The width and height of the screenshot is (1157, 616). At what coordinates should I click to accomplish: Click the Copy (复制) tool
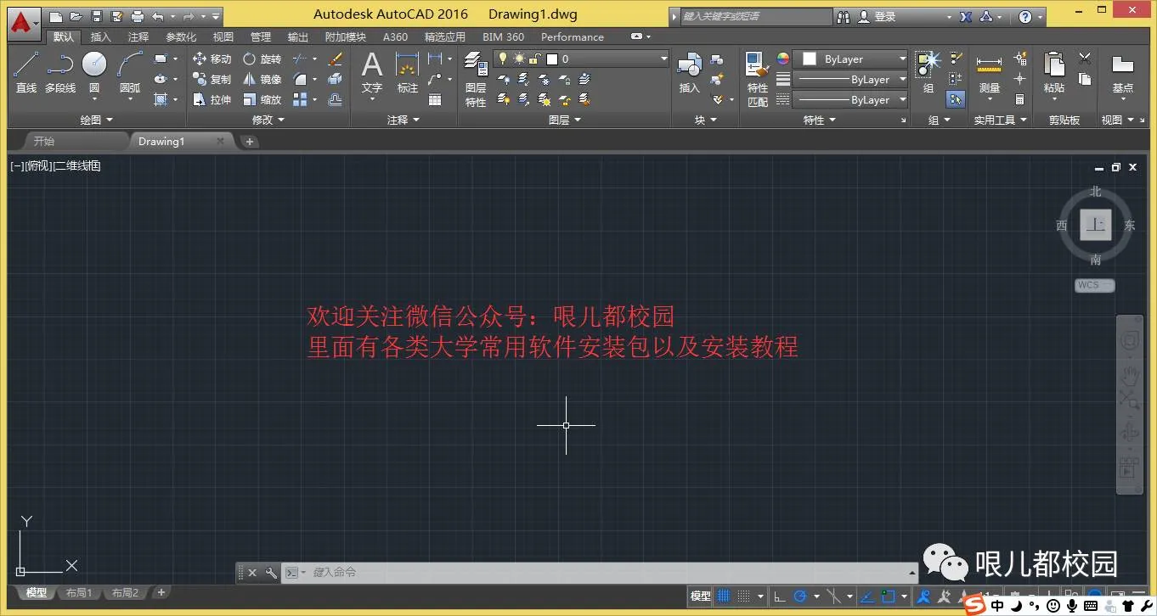pyautogui.click(x=212, y=79)
